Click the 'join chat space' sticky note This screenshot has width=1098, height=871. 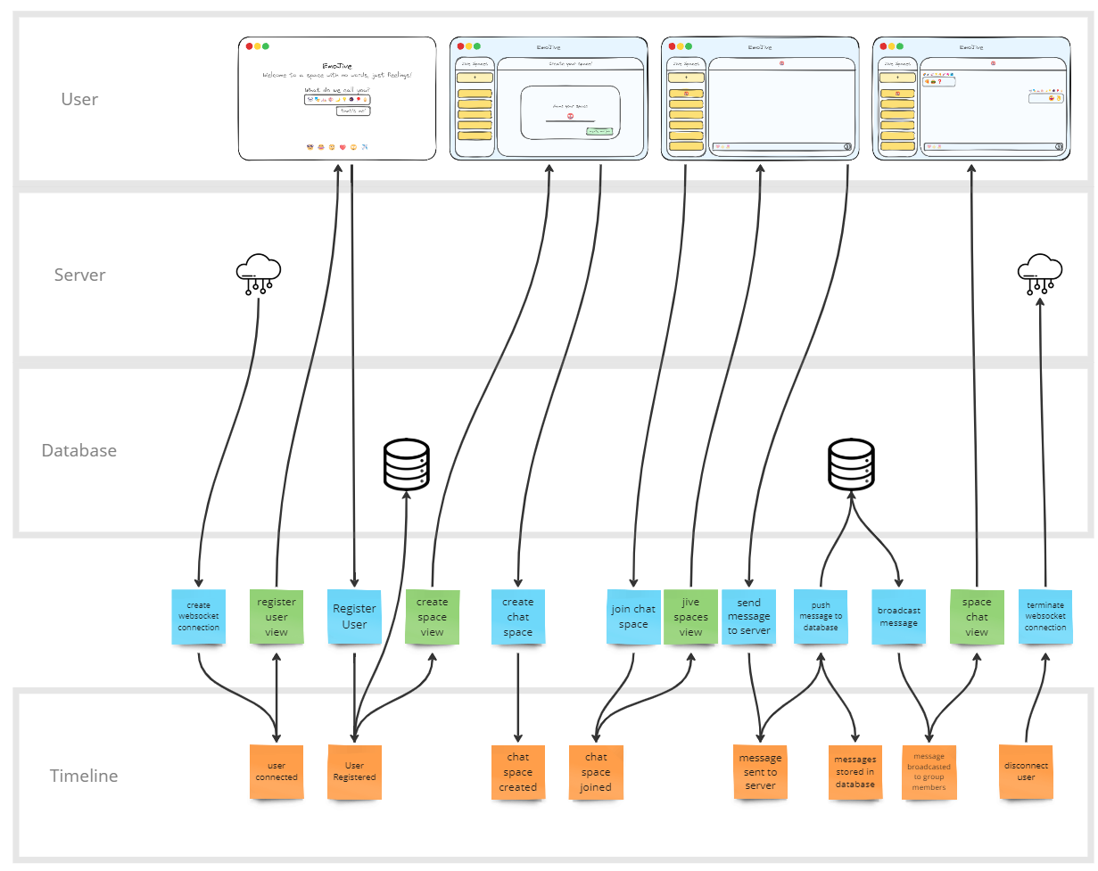coord(633,616)
